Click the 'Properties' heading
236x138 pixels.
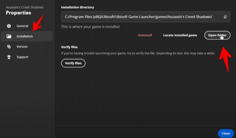(x=18, y=13)
